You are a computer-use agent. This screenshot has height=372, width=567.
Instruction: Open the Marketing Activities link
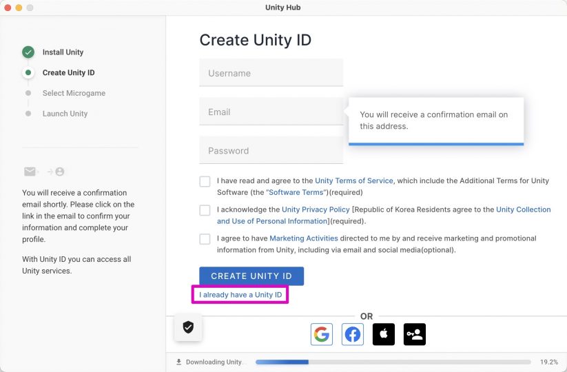coord(304,238)
